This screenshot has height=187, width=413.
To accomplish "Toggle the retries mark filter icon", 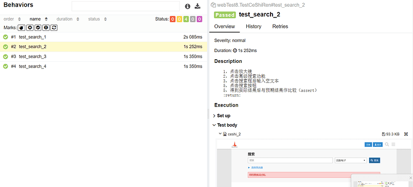I will [54, 28].
